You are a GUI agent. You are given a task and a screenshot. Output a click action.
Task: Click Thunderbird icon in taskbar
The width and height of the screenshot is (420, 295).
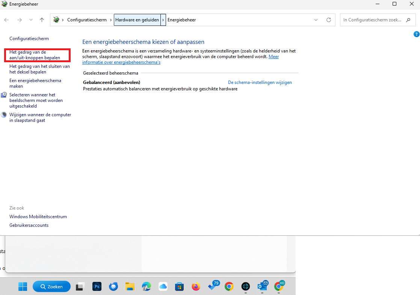click(113, 287)
